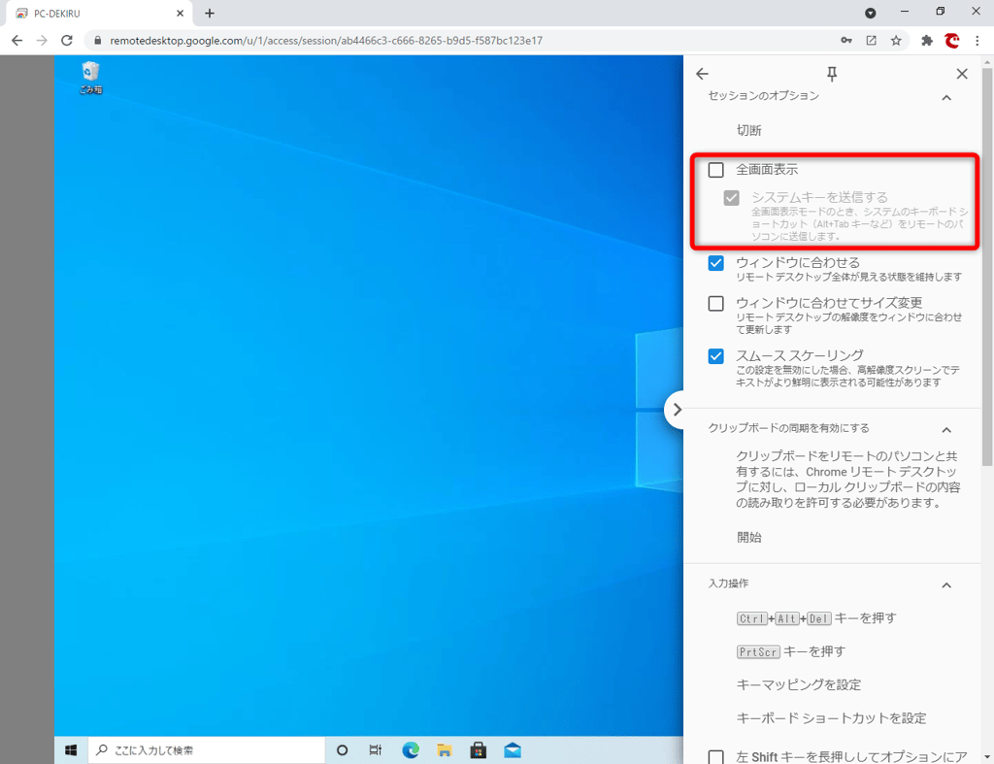
Task: Collapse the 入力操作 input section
Action: point(946,584)
